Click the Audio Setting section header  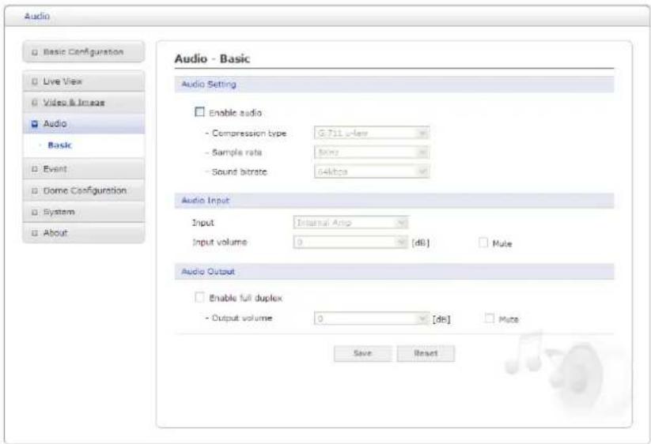point(394,85)
